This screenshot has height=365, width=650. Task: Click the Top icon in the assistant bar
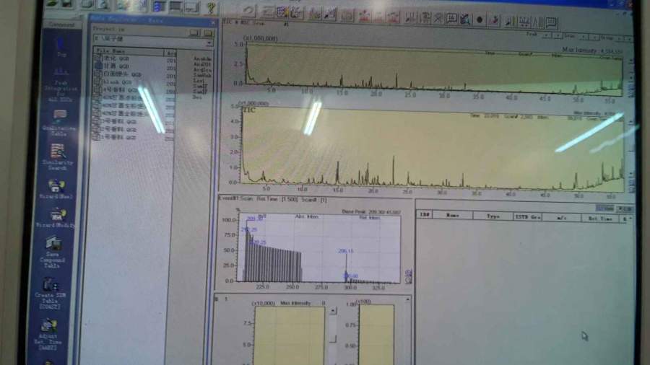(x=61, y=45)
